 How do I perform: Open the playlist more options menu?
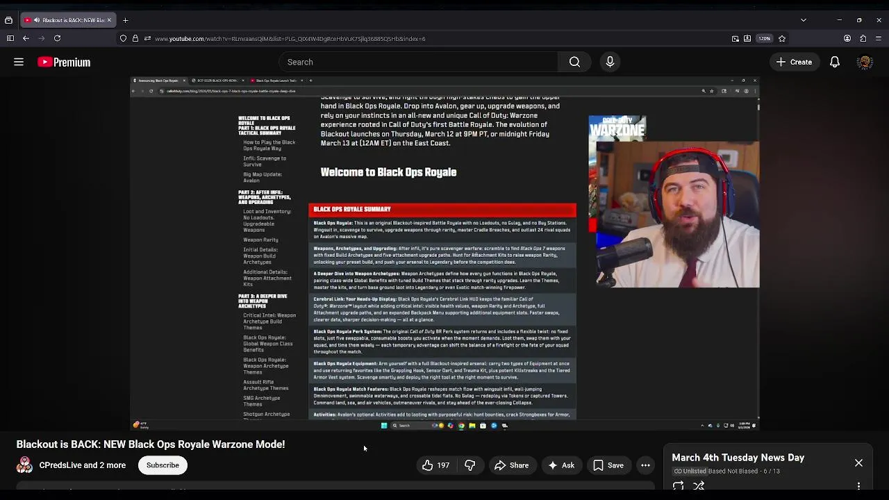pos(858,486)
